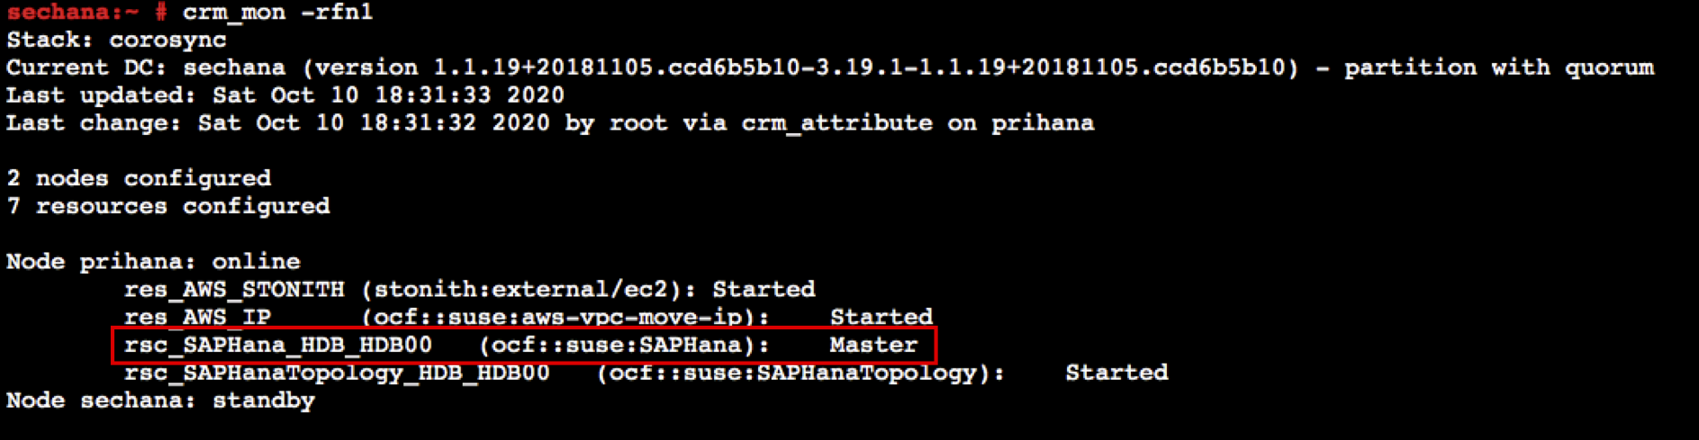
Task: Click the sechana:~ # shell prompt
Action: (x=86, y=13)
